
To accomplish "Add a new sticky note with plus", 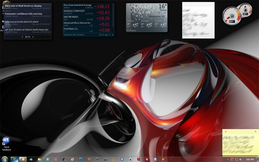I will coord(226,132).
